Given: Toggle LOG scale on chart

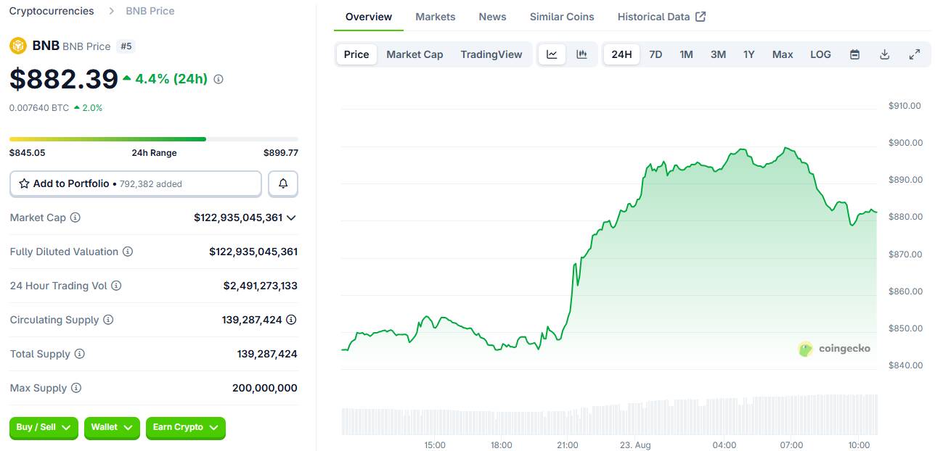Looking at the screenshot, I should [820, 54].
